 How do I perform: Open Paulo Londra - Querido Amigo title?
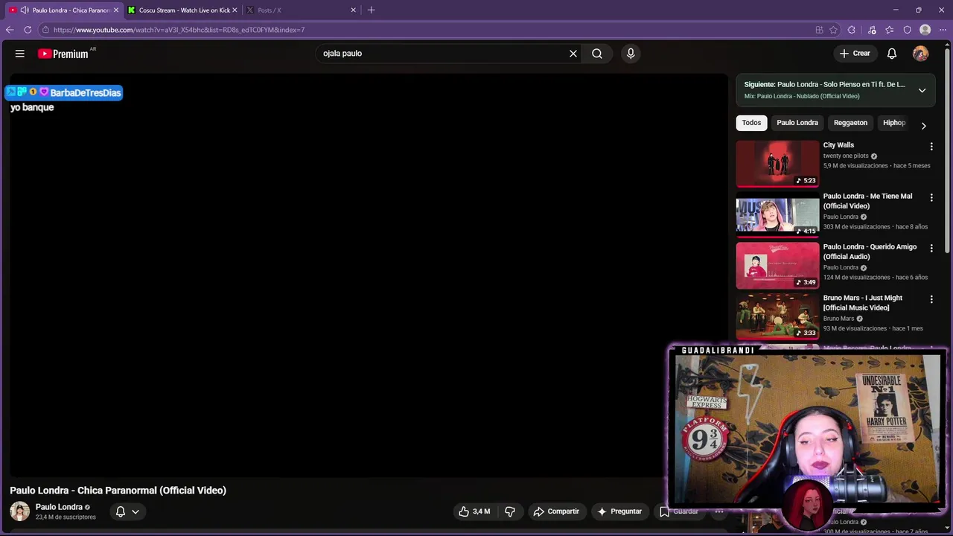pos(870,252)
